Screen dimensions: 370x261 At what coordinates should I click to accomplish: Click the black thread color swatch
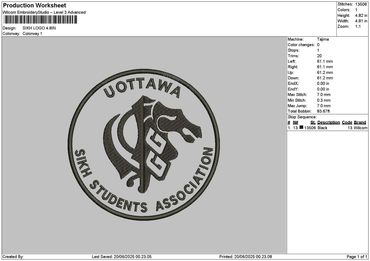coord(301,128)
